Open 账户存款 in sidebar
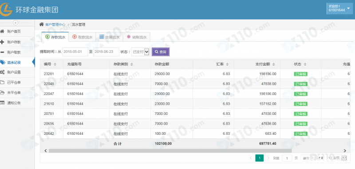The width and height of the screenshot is (355, 169). [x=14, y=42]
